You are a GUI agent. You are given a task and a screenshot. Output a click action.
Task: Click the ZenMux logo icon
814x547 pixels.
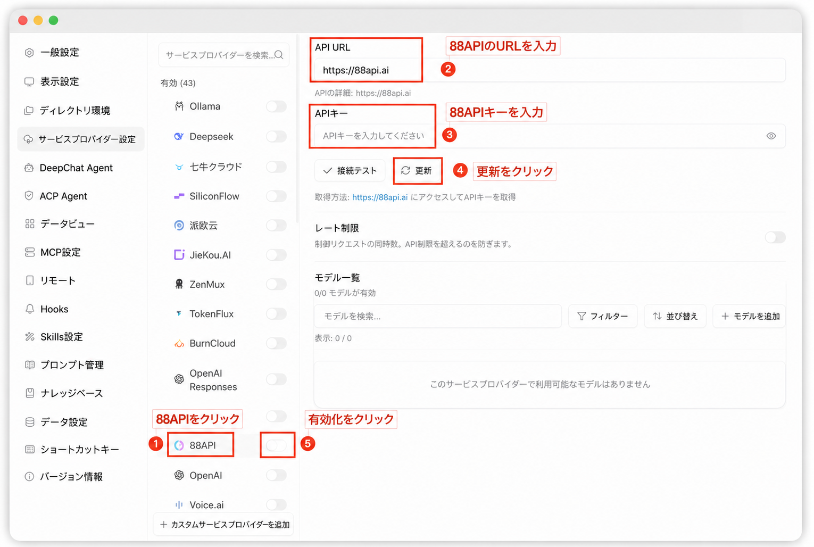179,284
